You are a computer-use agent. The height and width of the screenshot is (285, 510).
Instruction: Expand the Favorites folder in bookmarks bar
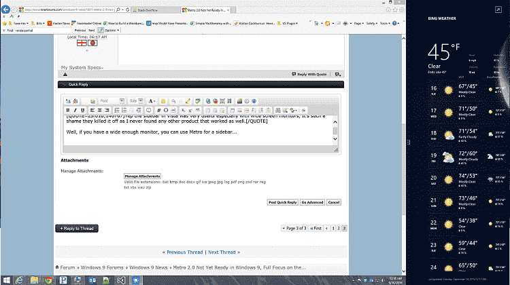18,23
